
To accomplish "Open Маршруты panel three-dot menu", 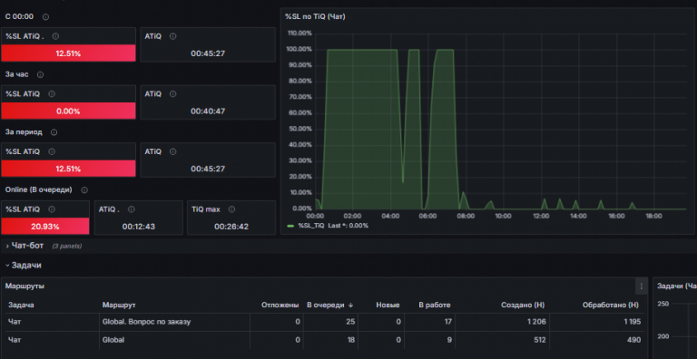I will pos(641,286).
